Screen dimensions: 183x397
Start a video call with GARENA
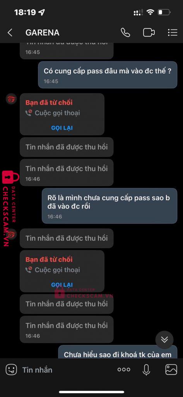point(149,33)
